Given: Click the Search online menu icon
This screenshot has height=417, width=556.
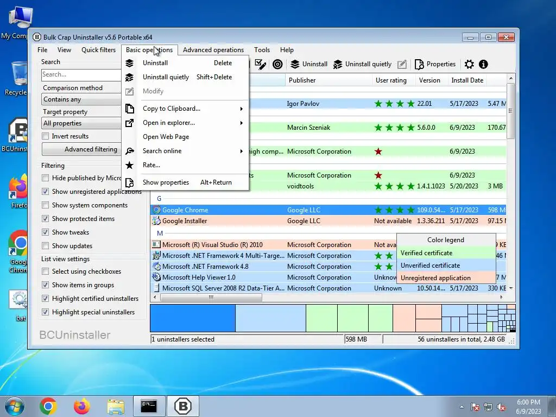Looking at the screenshot, I should [129, 151].
